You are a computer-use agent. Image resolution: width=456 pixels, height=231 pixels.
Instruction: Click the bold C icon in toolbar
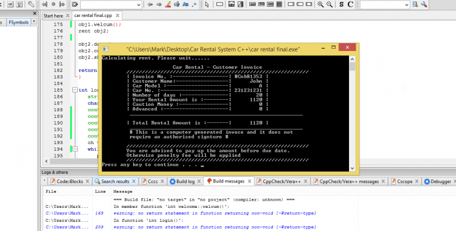[350, 4]
